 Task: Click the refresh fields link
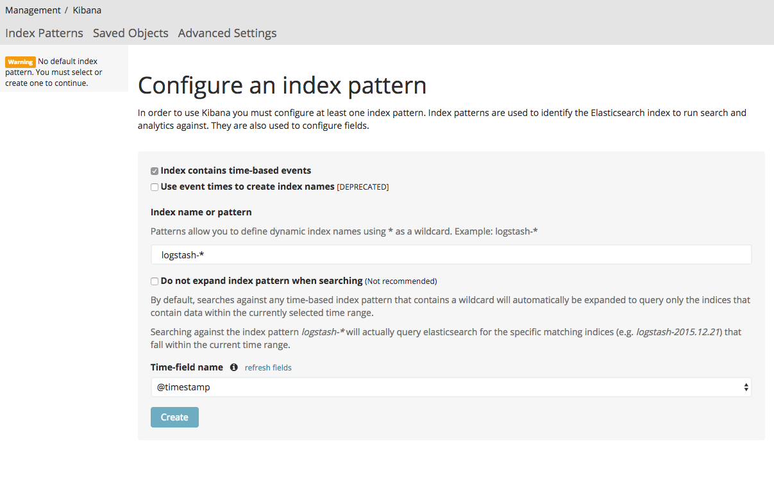click(268, 368)
